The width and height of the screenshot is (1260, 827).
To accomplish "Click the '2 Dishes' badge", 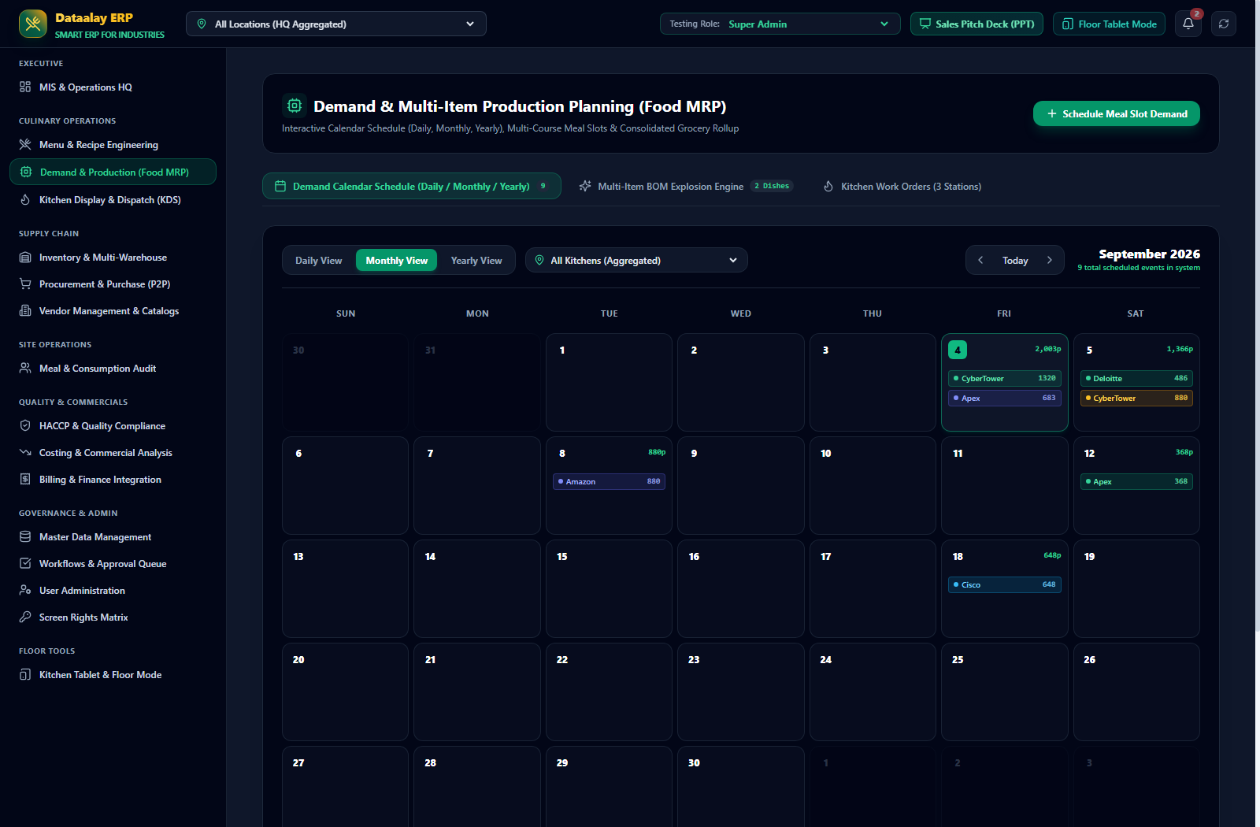I will coord(772,186).
